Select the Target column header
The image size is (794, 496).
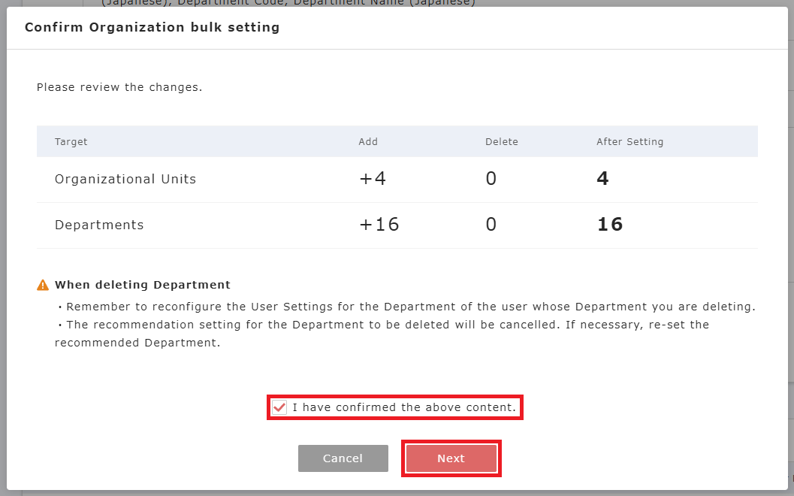pos(71,141)
